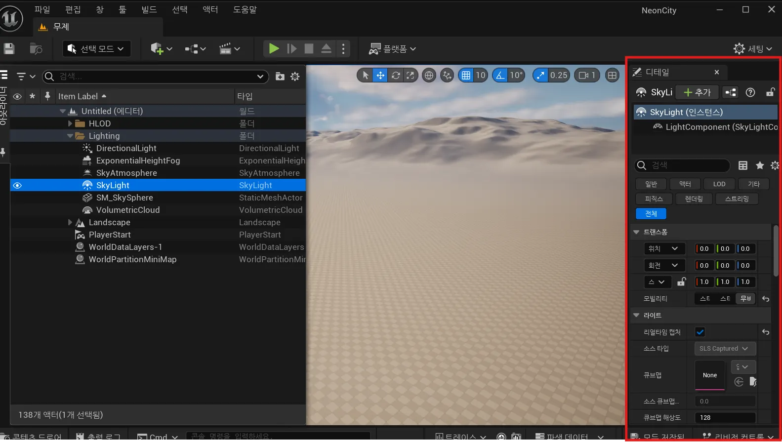
Task: Toggle the scale lock icon
Action: pos(682,281)
